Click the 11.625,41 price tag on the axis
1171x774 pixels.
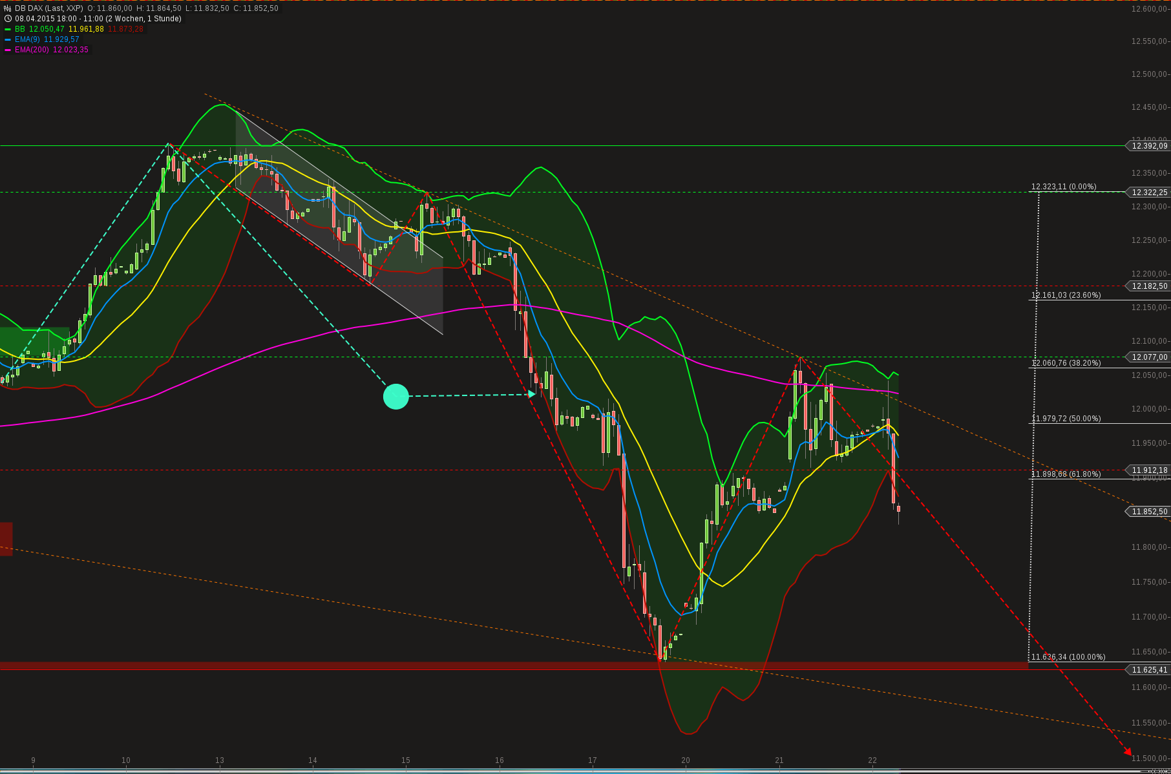pos(1149,670)
